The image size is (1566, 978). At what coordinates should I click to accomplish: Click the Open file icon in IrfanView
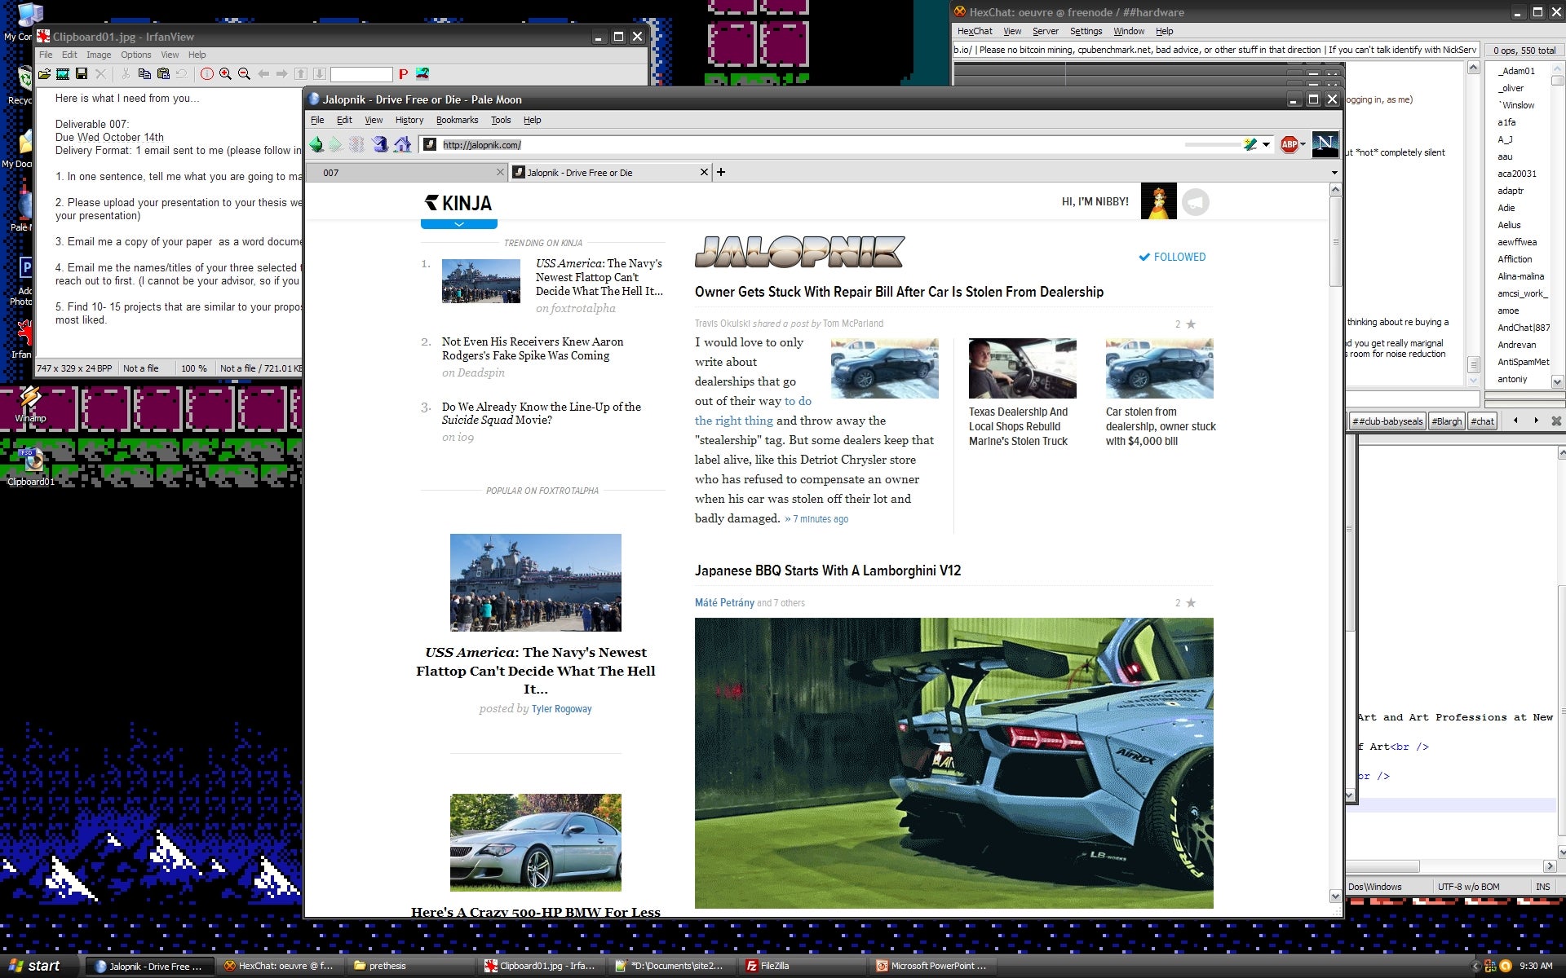[x=44, y=74]
